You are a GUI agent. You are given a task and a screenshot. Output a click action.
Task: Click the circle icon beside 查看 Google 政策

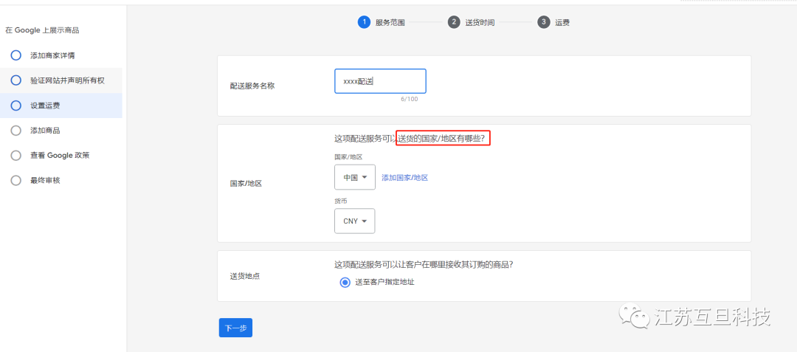point(15,156)
